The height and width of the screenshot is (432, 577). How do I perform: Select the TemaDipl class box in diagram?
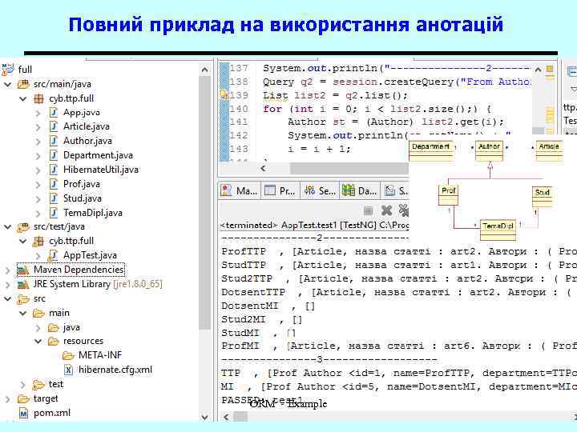(x=498, y=230)
